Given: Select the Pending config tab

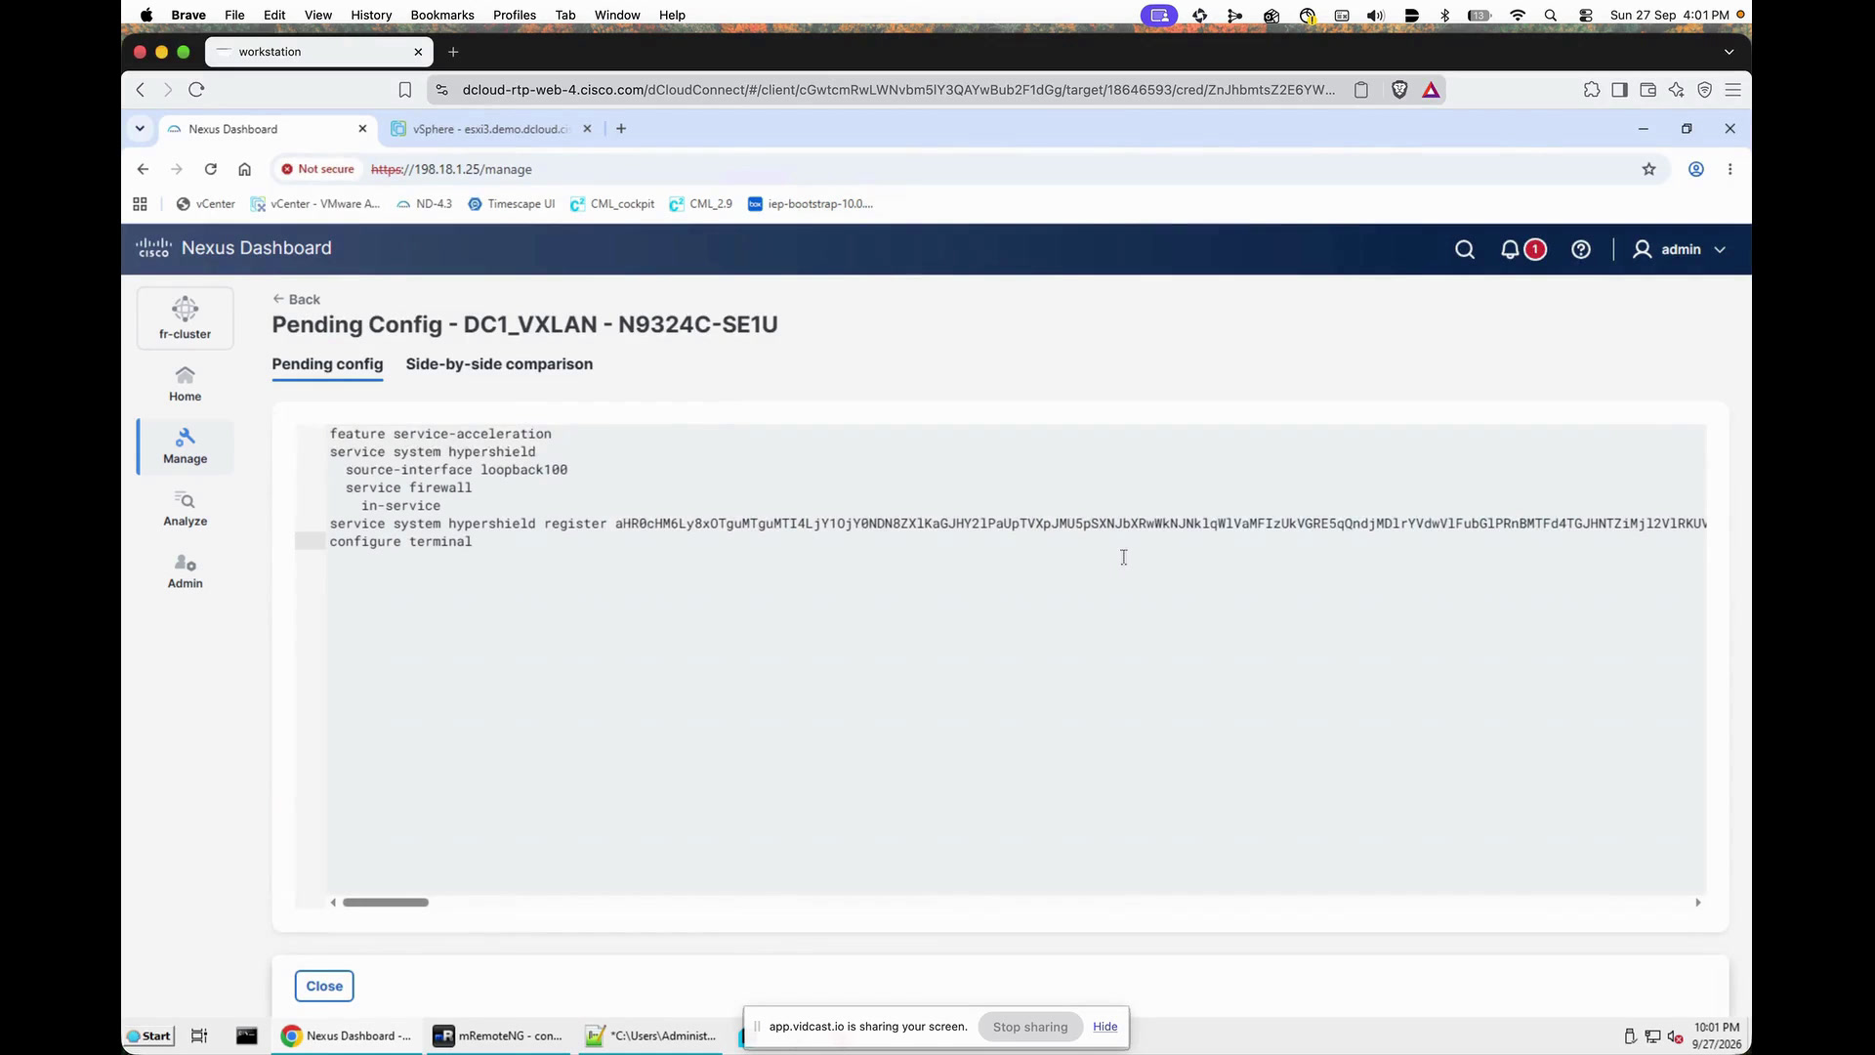Looking at the screenshot, I should pos(327,364).
